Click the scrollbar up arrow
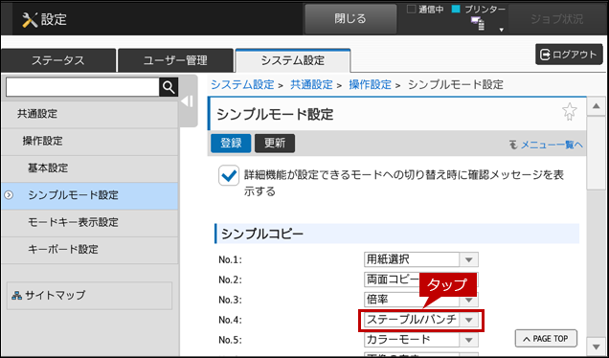The width and height of the screenshot is (609, 358). pyautogui.click(x=597, y=106)
